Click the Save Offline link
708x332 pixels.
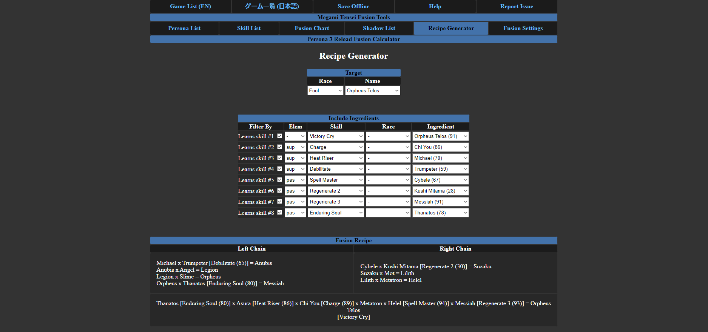click(x=353, y=6)
